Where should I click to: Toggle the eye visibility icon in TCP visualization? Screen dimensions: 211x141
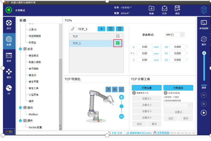[x=115, y=89]
